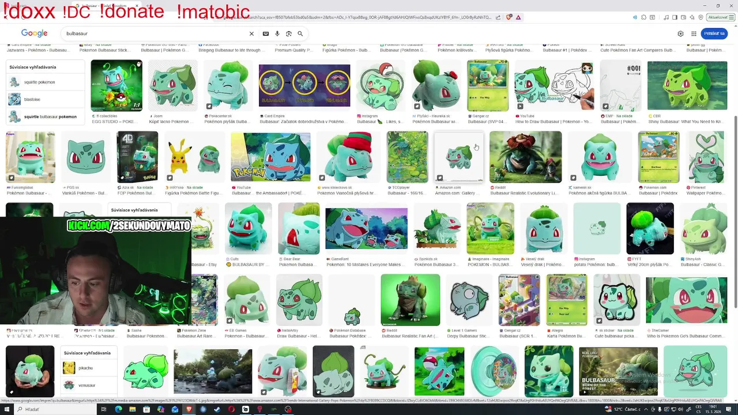Switch to the Brave browser taskbar icon

tap(189, 409)
